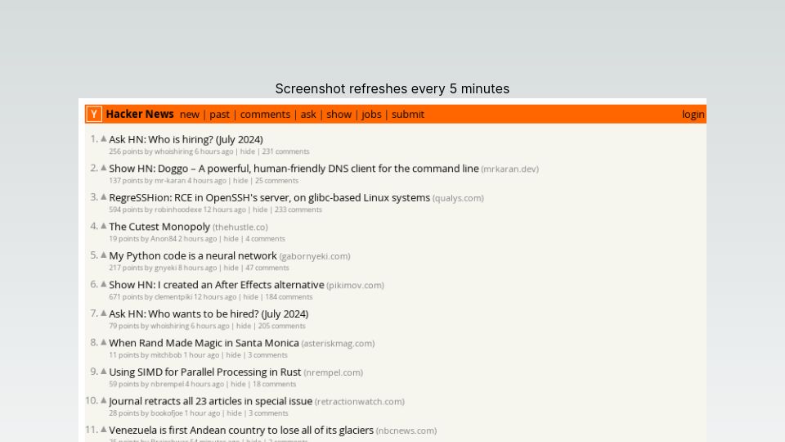View user mitchbob's profile
Image resolution: width=785 pixels, height=442 pixels.
[x=166, y=354]
